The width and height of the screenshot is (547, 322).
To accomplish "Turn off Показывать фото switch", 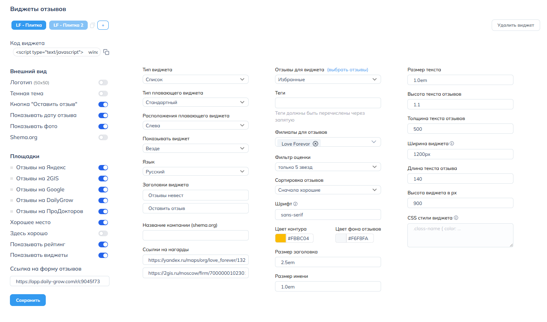I will pyautogui.click(x=103, y=127).
